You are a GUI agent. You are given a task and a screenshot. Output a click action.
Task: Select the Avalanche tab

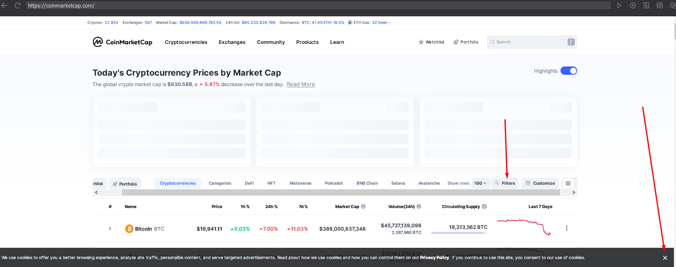click(x=429, y=183)
